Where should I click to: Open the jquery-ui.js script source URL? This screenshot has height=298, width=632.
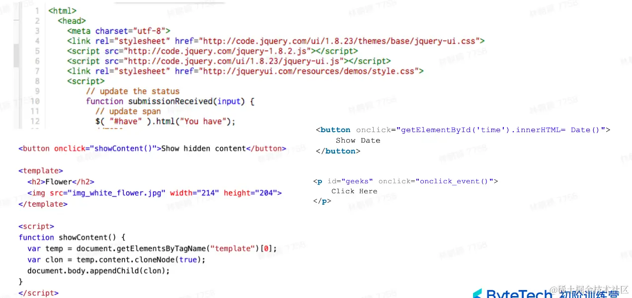tap(236, 61)
